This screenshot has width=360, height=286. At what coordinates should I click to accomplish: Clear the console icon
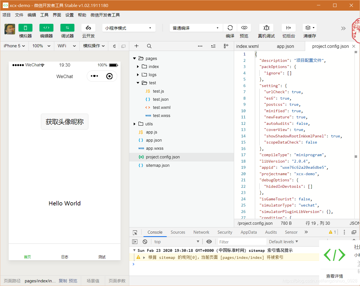[145, 242]
